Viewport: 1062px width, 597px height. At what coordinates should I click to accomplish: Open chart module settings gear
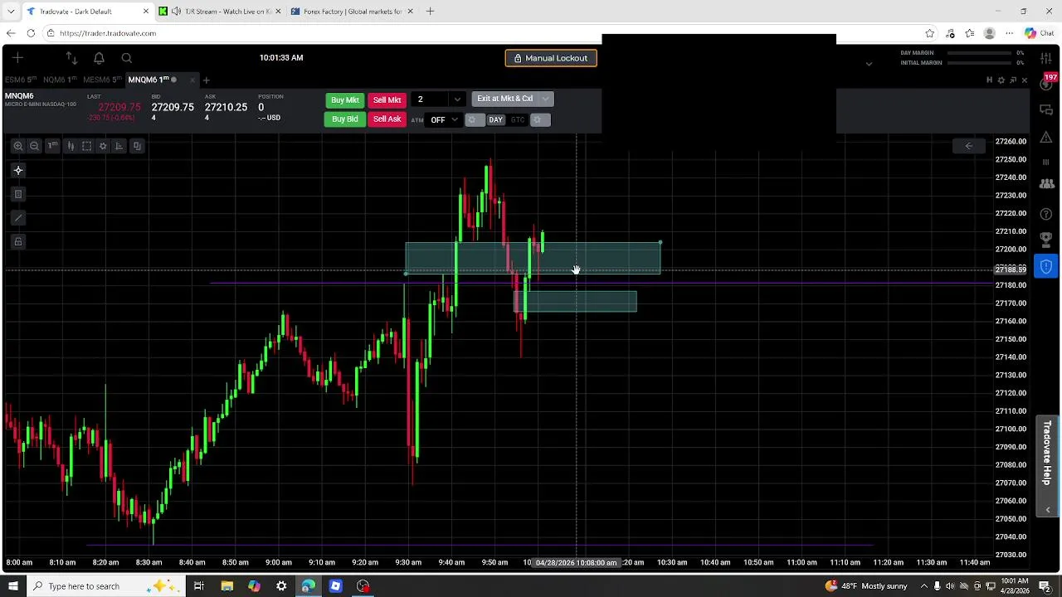tap(1001, 80)
